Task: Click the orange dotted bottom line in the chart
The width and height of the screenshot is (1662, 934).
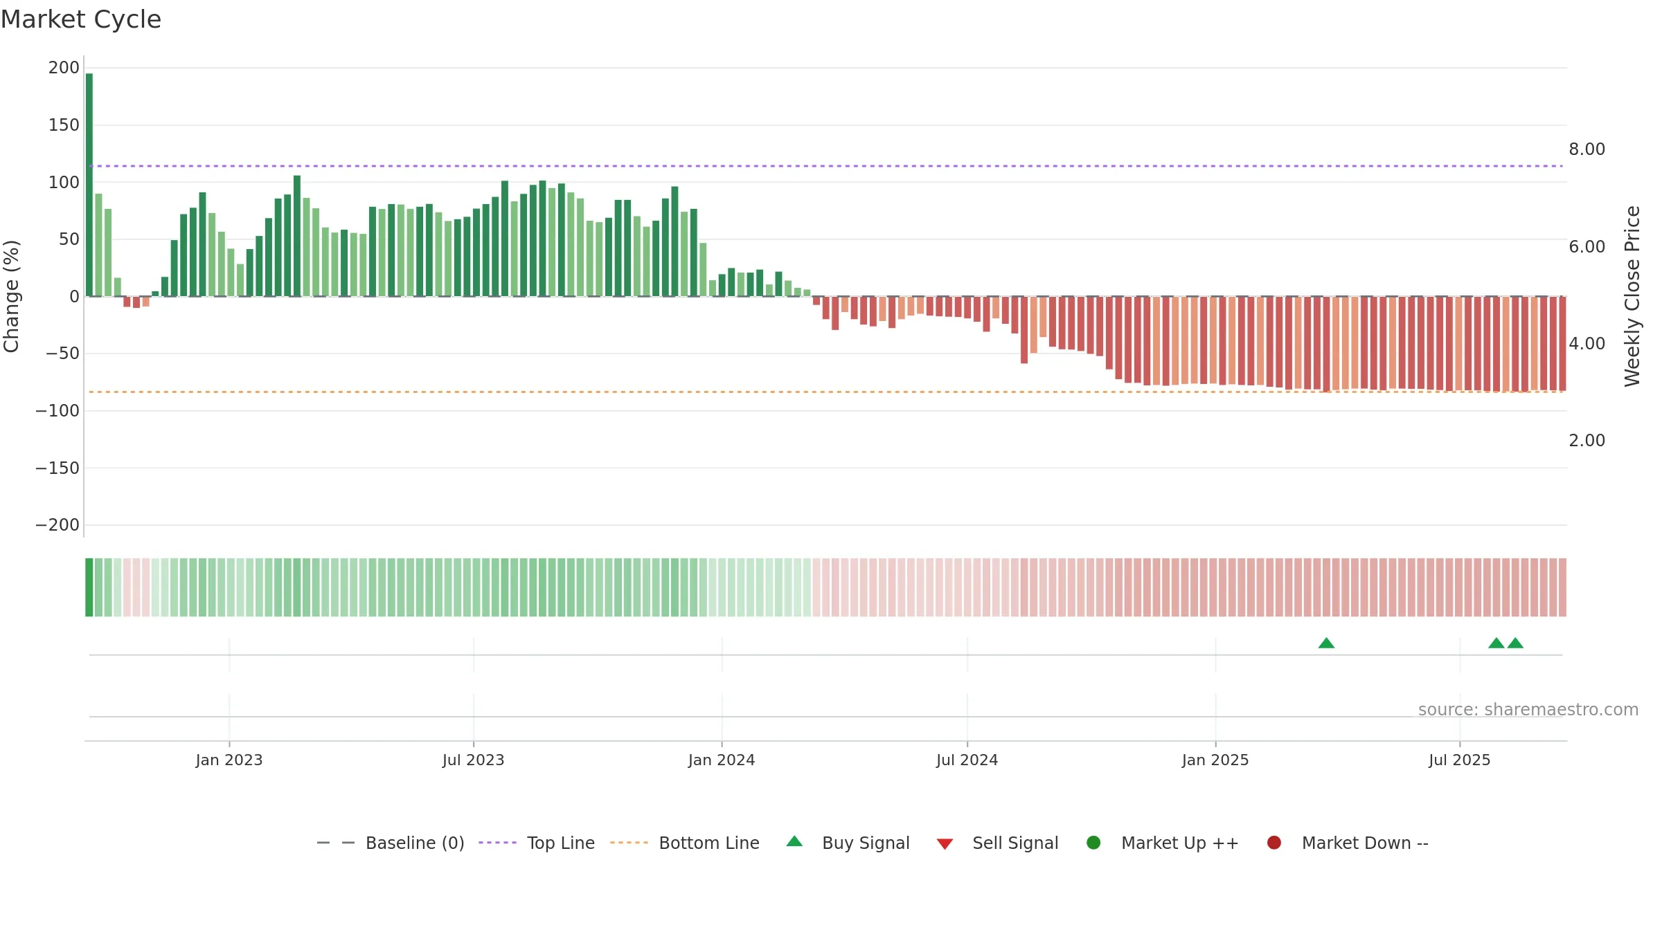Action: click(825, 392)
